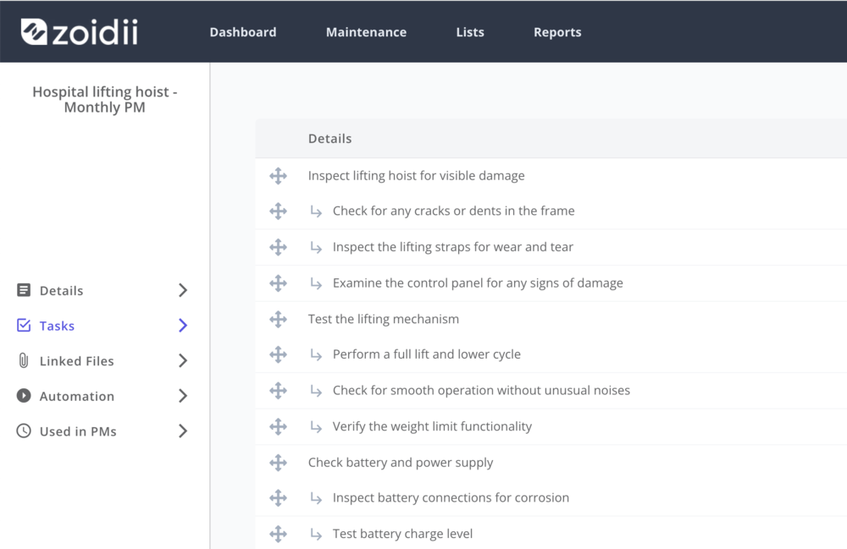Expand the Details chevron in sidebar
The image size is (847, 549).
tap(183, 290)
